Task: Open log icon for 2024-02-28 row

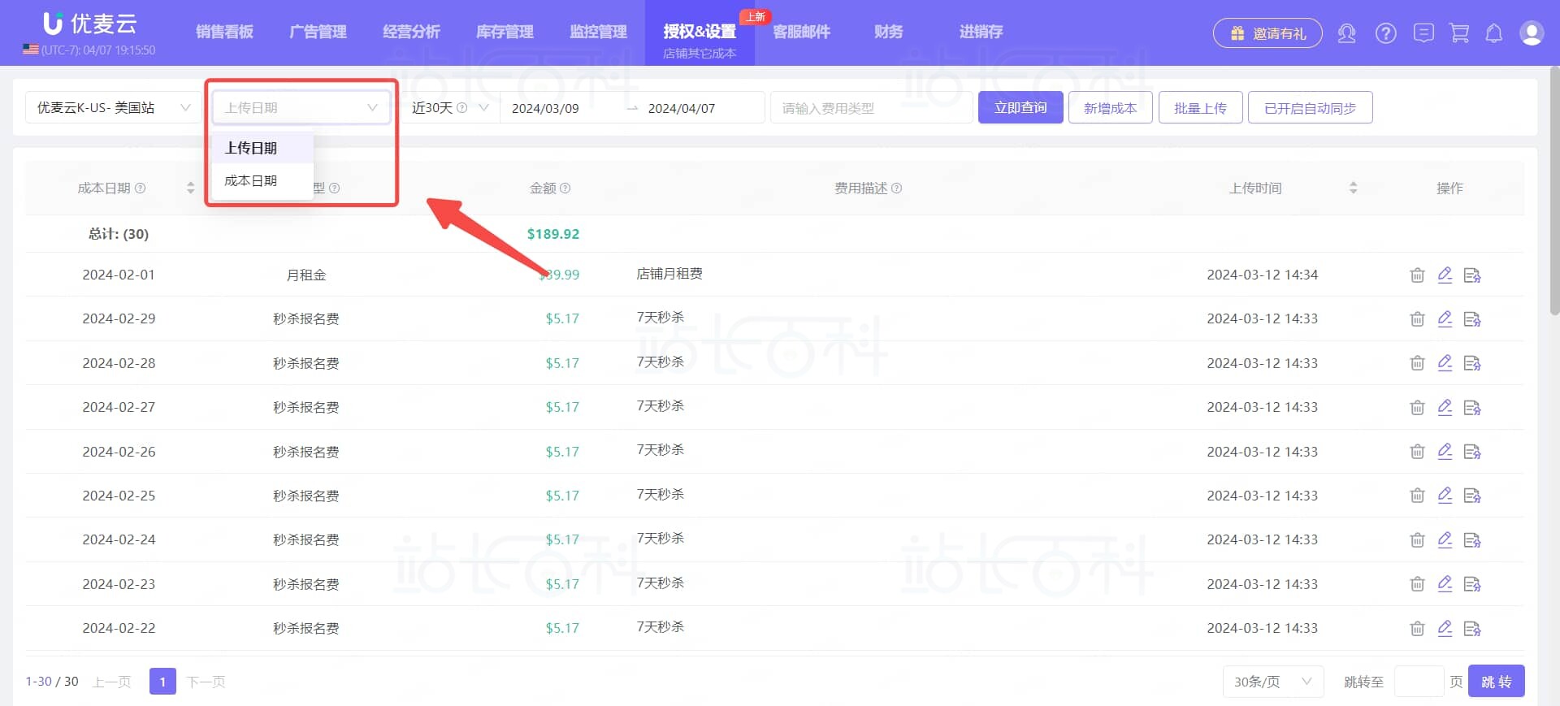Action: [1471, 363]
